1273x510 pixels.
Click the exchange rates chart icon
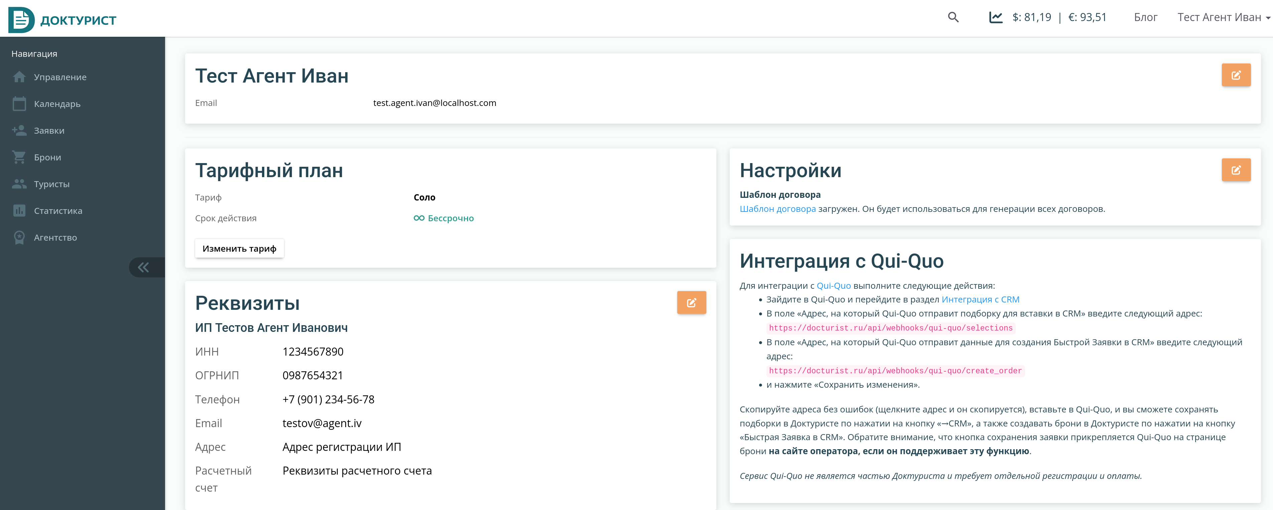[995, 18]
